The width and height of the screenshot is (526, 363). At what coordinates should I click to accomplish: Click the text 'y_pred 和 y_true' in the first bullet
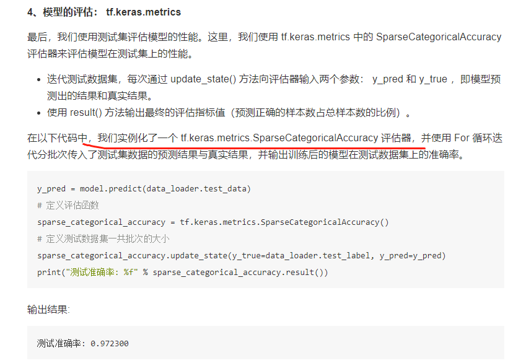tap(410, 79)
